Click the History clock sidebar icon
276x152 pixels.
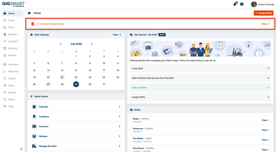tap(5, 78)
